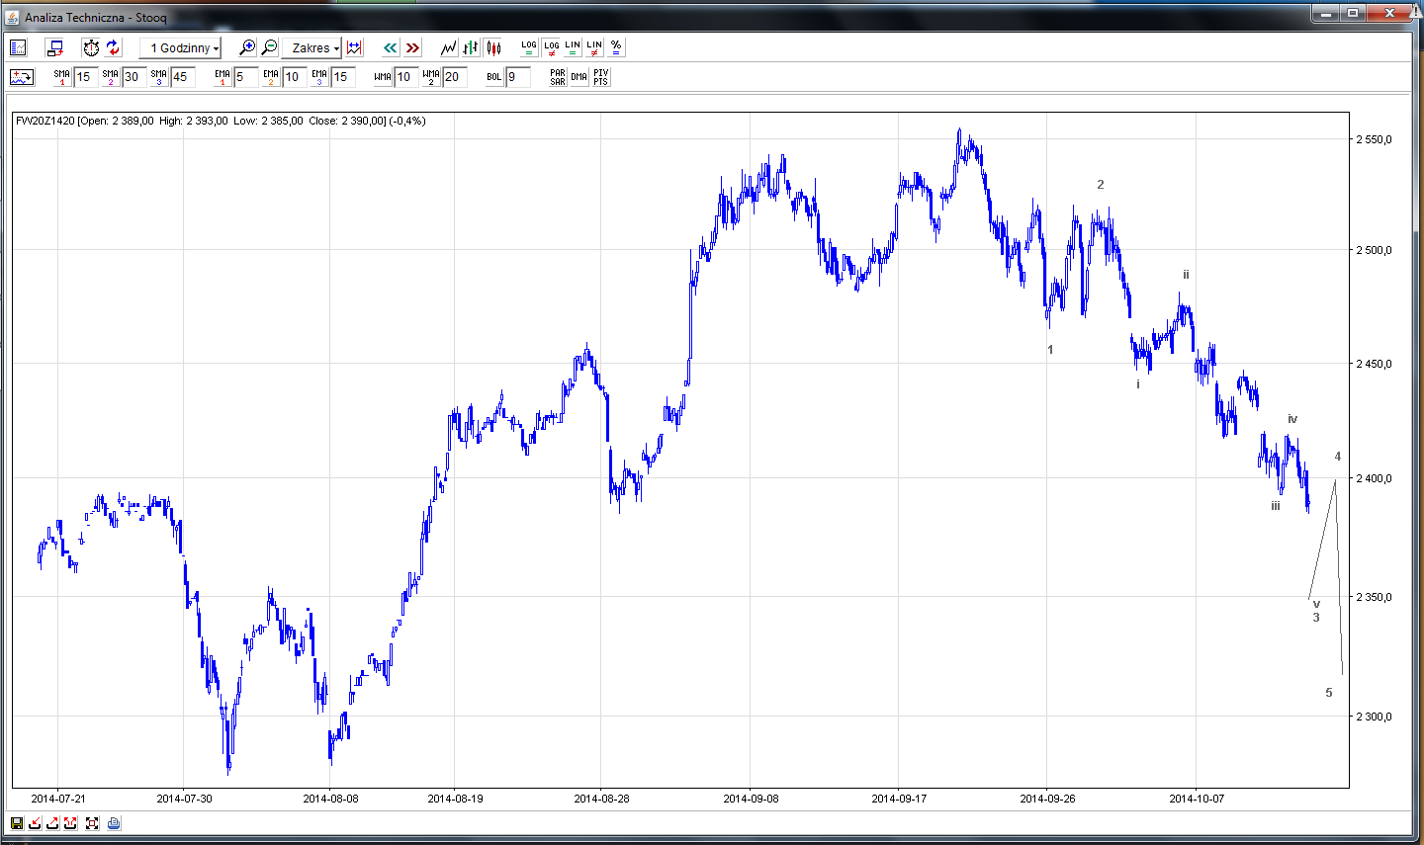Toggle the PIV PTS pivot points button
Screen dimensions: 1424x845
coord(601,77)
